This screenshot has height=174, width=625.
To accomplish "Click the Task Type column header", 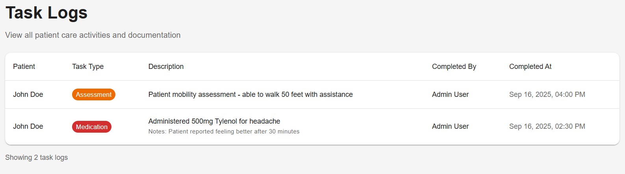I will [87, 67].
